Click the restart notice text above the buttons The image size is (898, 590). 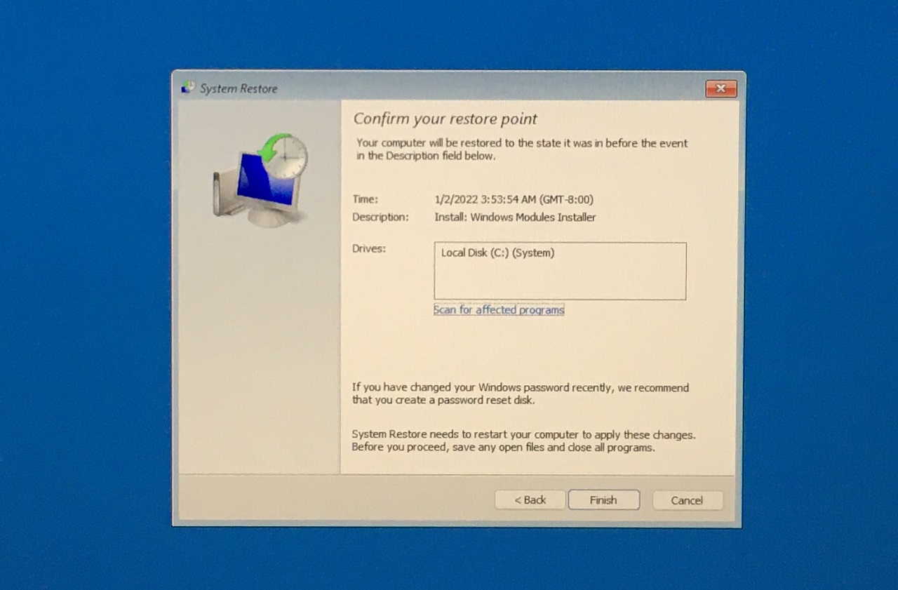point(523,441)
